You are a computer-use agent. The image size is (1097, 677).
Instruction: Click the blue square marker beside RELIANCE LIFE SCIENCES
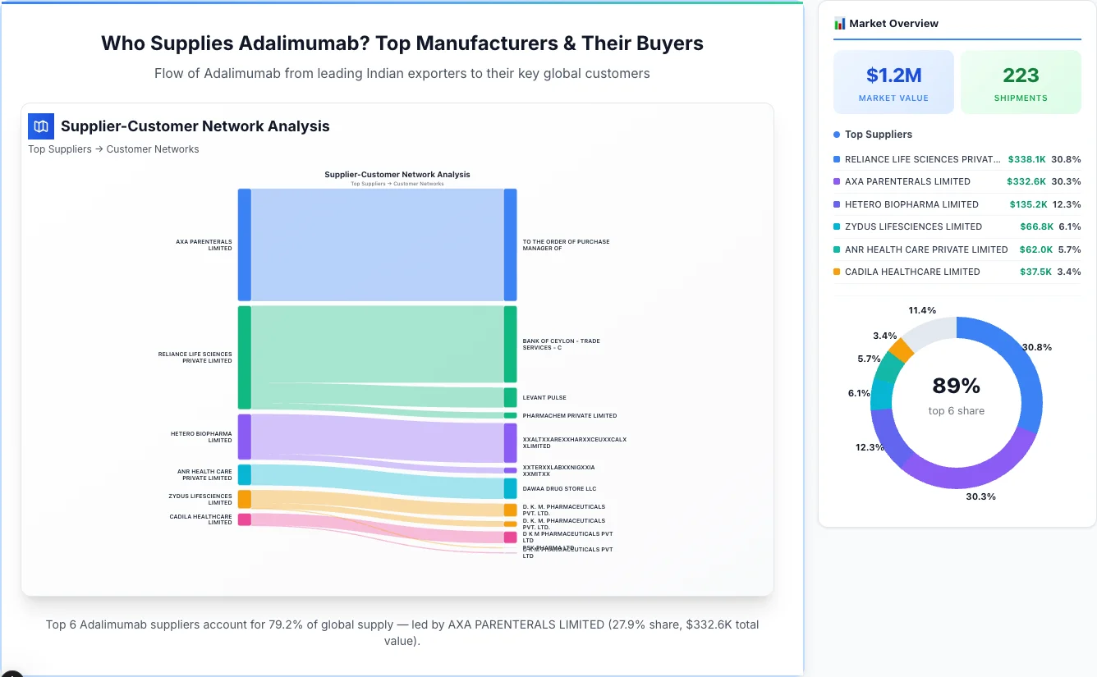[x=837, y=159]
